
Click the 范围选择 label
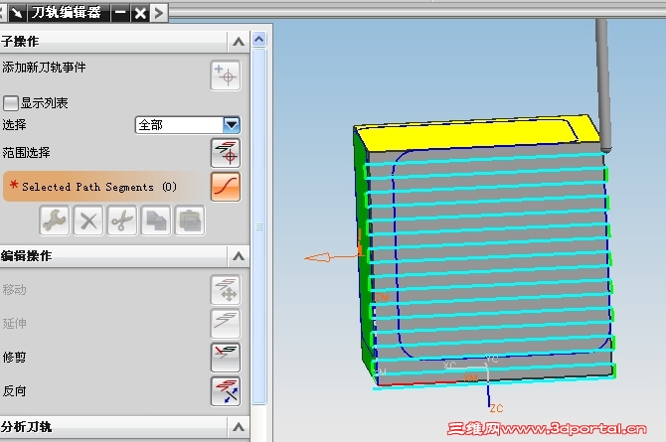(x=26, y=152)
